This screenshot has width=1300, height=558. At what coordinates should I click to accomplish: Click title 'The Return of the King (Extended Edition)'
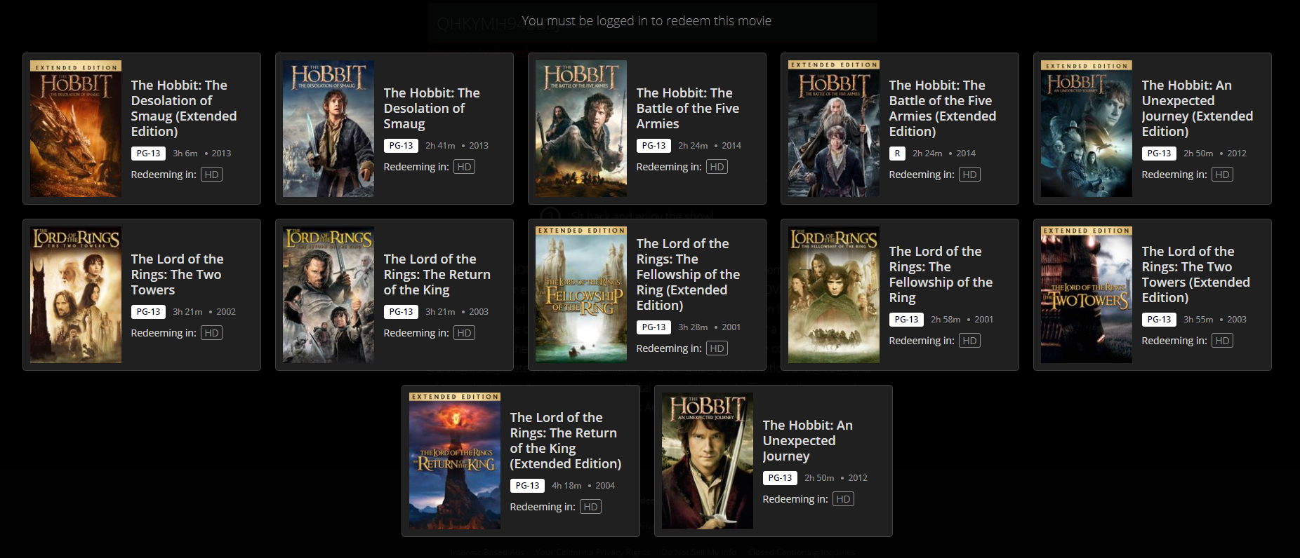pos(565,440)
